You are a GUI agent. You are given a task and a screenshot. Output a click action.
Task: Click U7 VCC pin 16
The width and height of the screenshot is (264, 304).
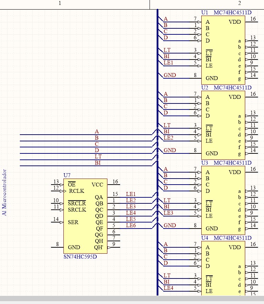coord(114,184)
